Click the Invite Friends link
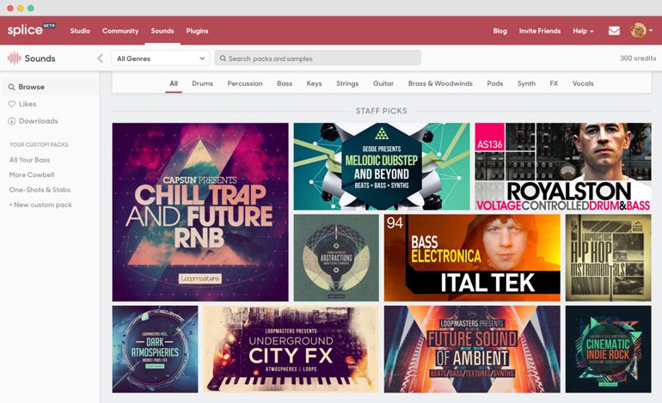662x403 pixels. [539, 31]
